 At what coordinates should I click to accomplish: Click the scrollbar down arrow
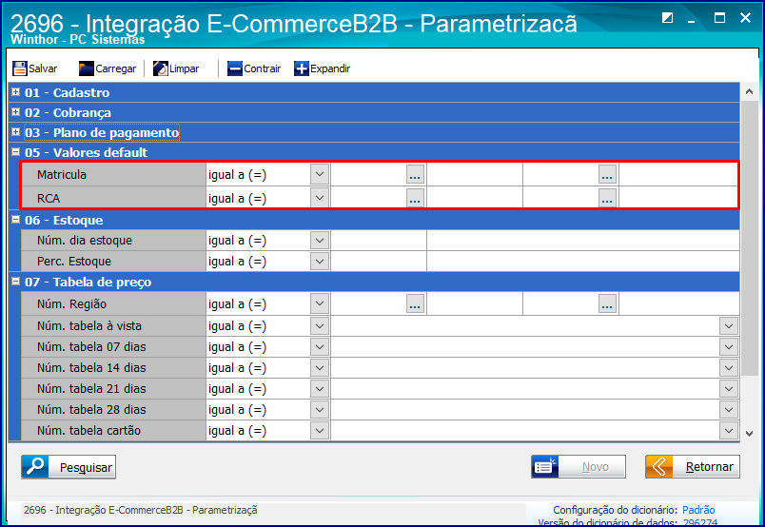click(x=750, y=434)
